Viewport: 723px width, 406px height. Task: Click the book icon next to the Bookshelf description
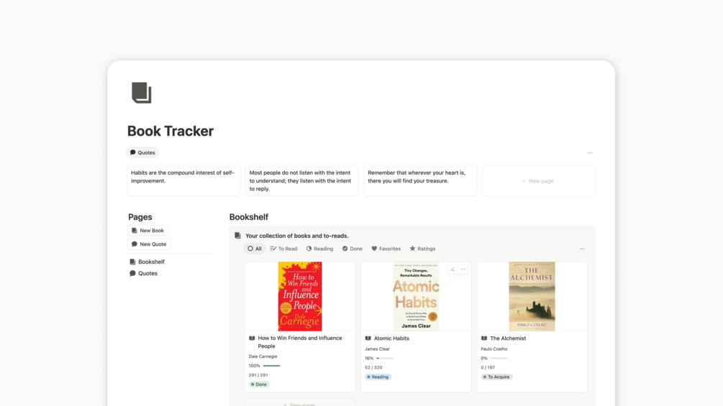[x=237, y=236]
